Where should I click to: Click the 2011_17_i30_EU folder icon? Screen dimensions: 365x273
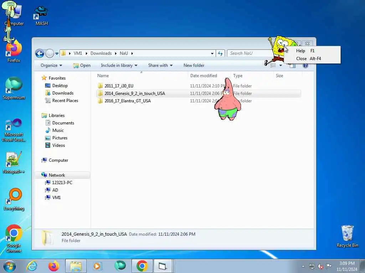click(100, 86)
